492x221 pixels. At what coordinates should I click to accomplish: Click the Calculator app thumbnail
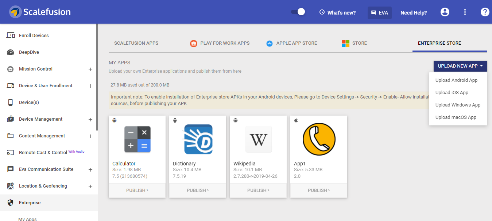point(137,139)
